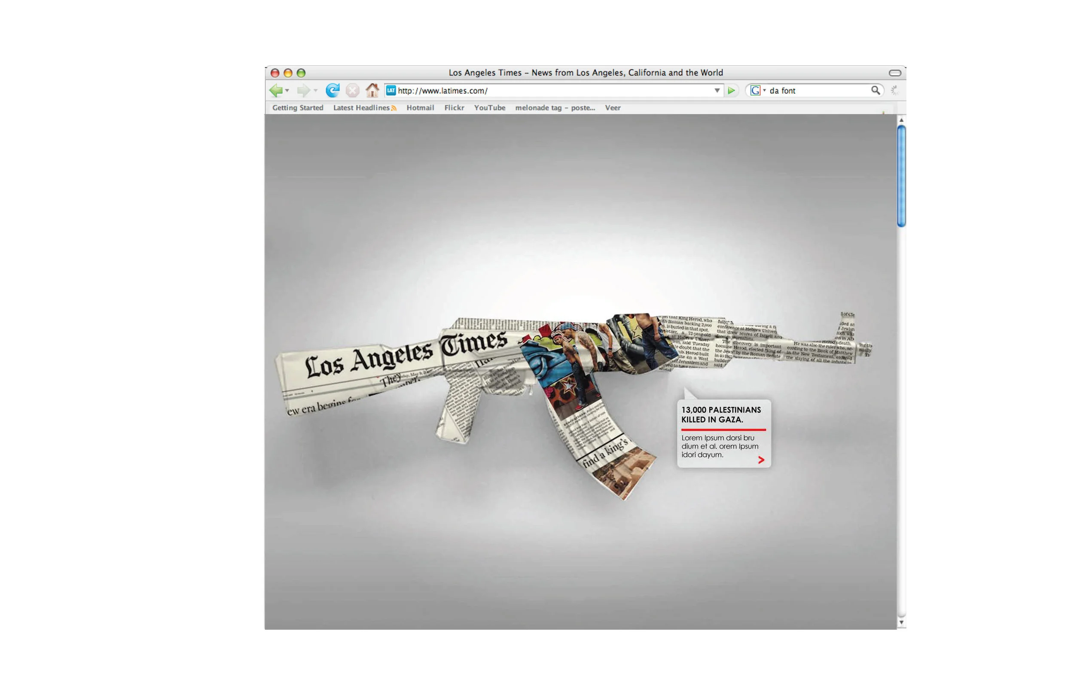
Task: Go to the home page icon
Action: point(372,91)
